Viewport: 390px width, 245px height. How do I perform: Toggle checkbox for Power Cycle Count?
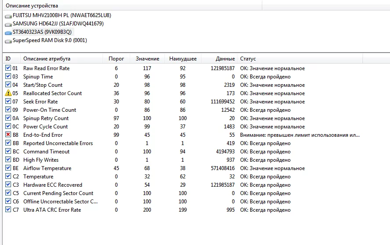(x=8, y=126)
